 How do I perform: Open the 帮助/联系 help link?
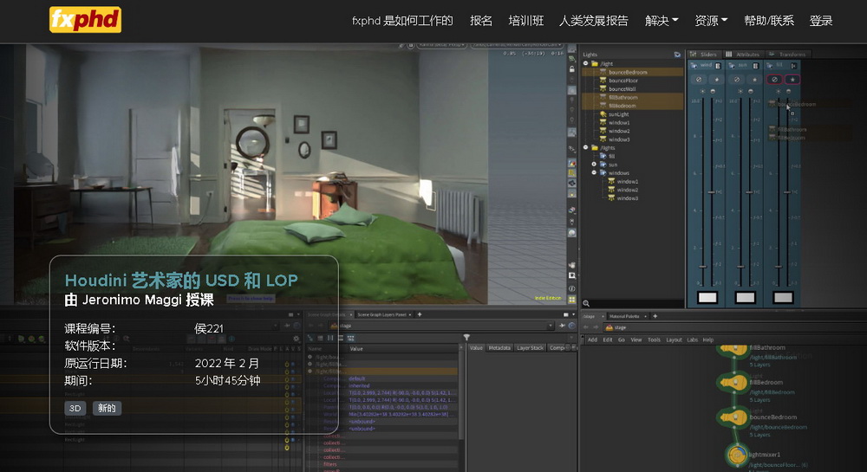coord(768,21)
